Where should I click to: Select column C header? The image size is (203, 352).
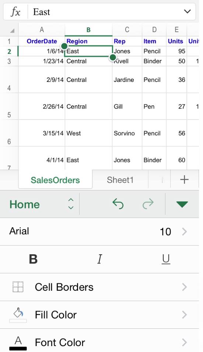(x=127, y=30)
